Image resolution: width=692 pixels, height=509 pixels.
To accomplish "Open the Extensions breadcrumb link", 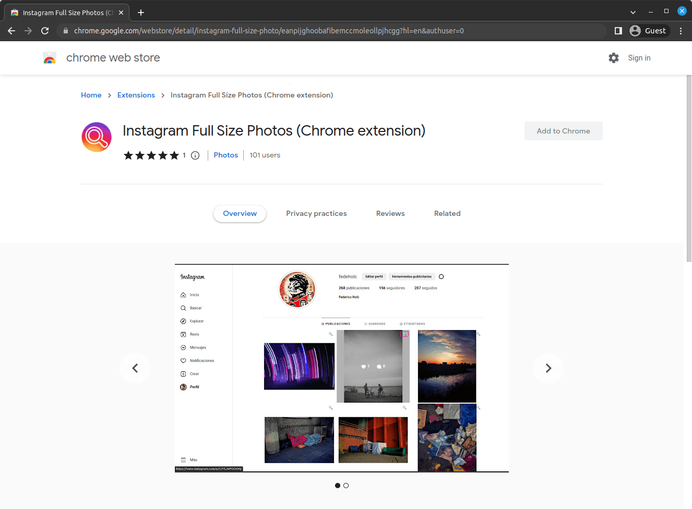I will 136,95.
